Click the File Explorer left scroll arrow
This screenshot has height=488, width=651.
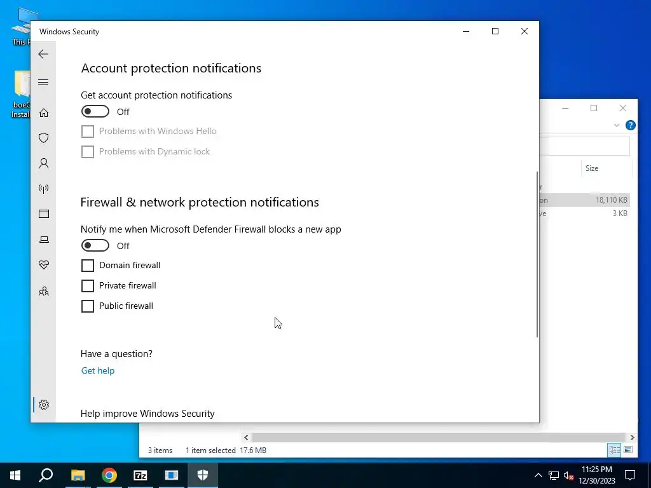point(246,437)
